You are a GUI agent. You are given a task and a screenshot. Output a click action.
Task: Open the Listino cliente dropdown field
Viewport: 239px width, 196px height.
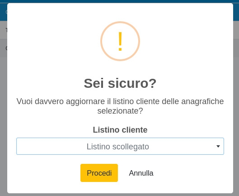[x=120, y=146]
